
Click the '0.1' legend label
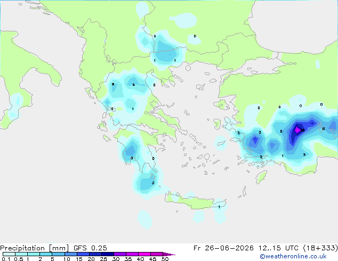click(x=6, y=259)
